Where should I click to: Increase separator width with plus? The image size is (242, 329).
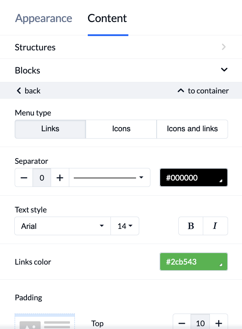[60, 178]
